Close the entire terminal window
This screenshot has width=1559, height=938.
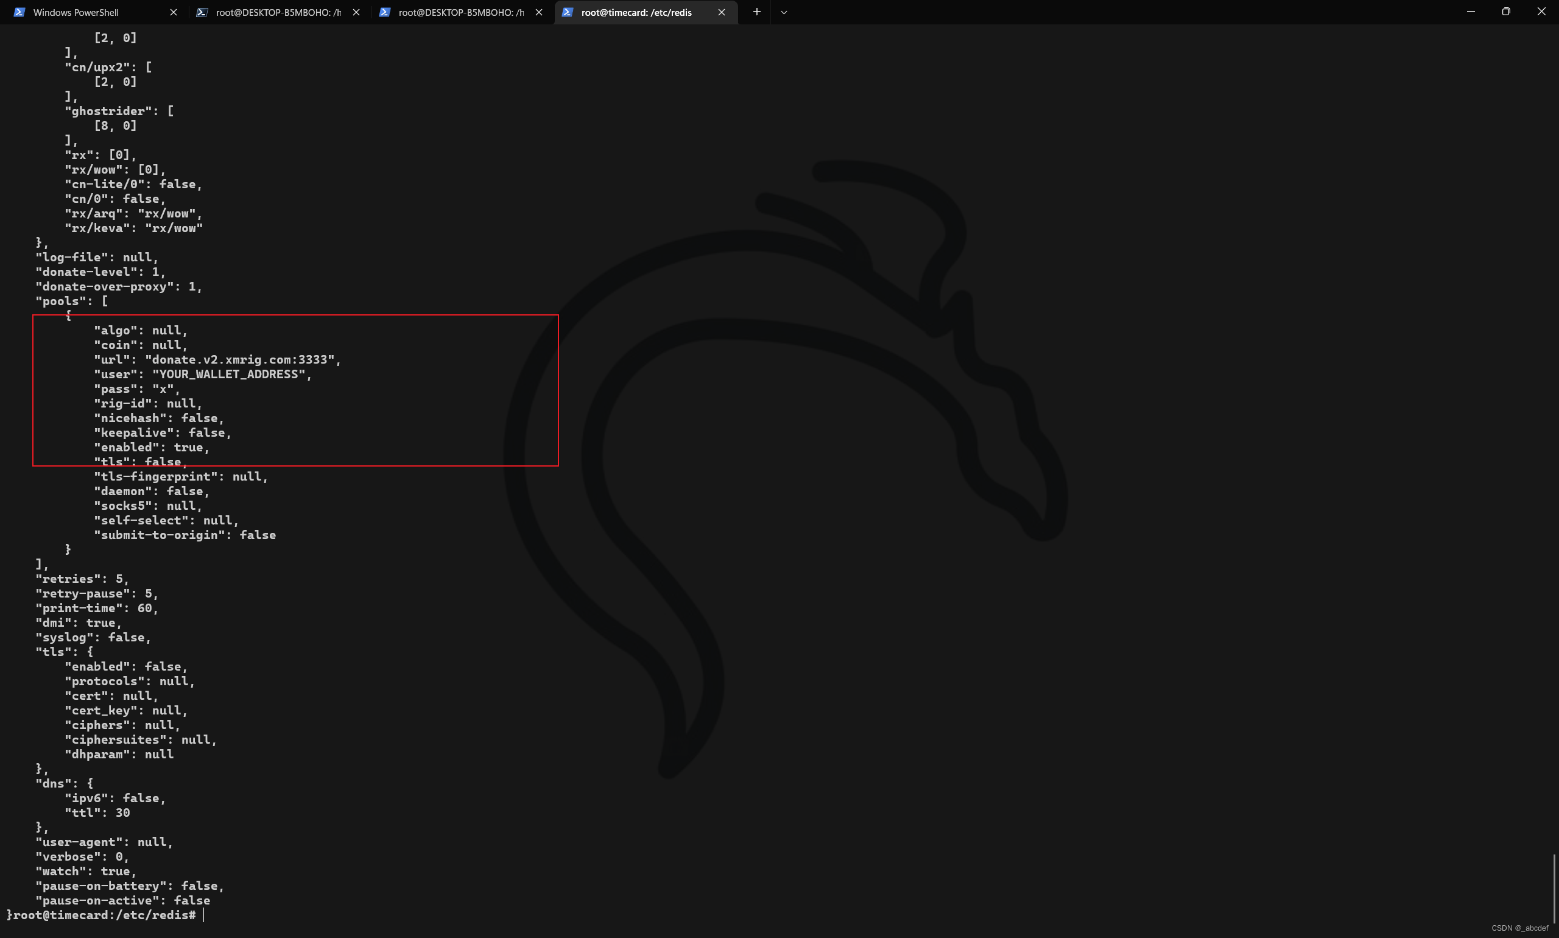[x=1541, y=12]
